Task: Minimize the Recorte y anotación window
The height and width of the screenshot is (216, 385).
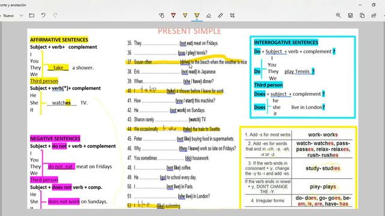Action: click(360, 5)
